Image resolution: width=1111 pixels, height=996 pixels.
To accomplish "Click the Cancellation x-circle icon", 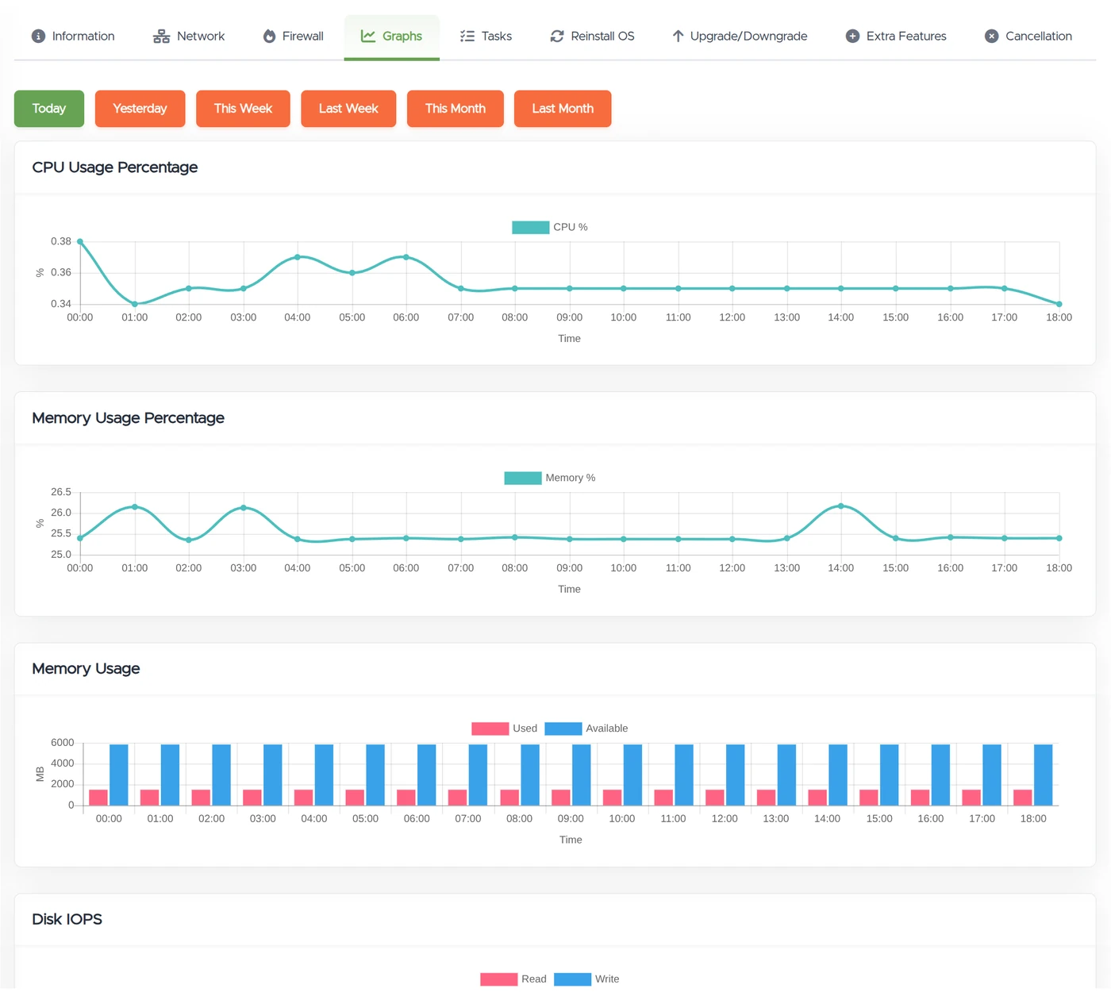I will [x=991, y=37].
